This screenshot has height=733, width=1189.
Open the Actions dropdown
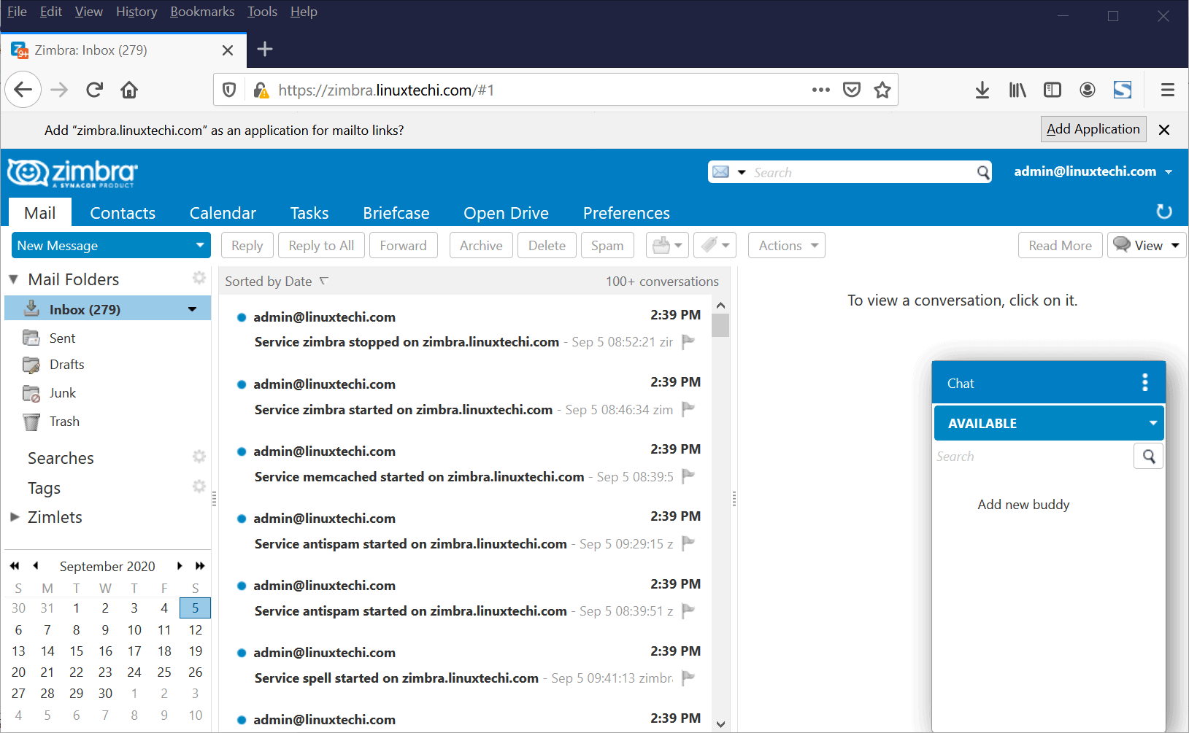click(786, 245)
